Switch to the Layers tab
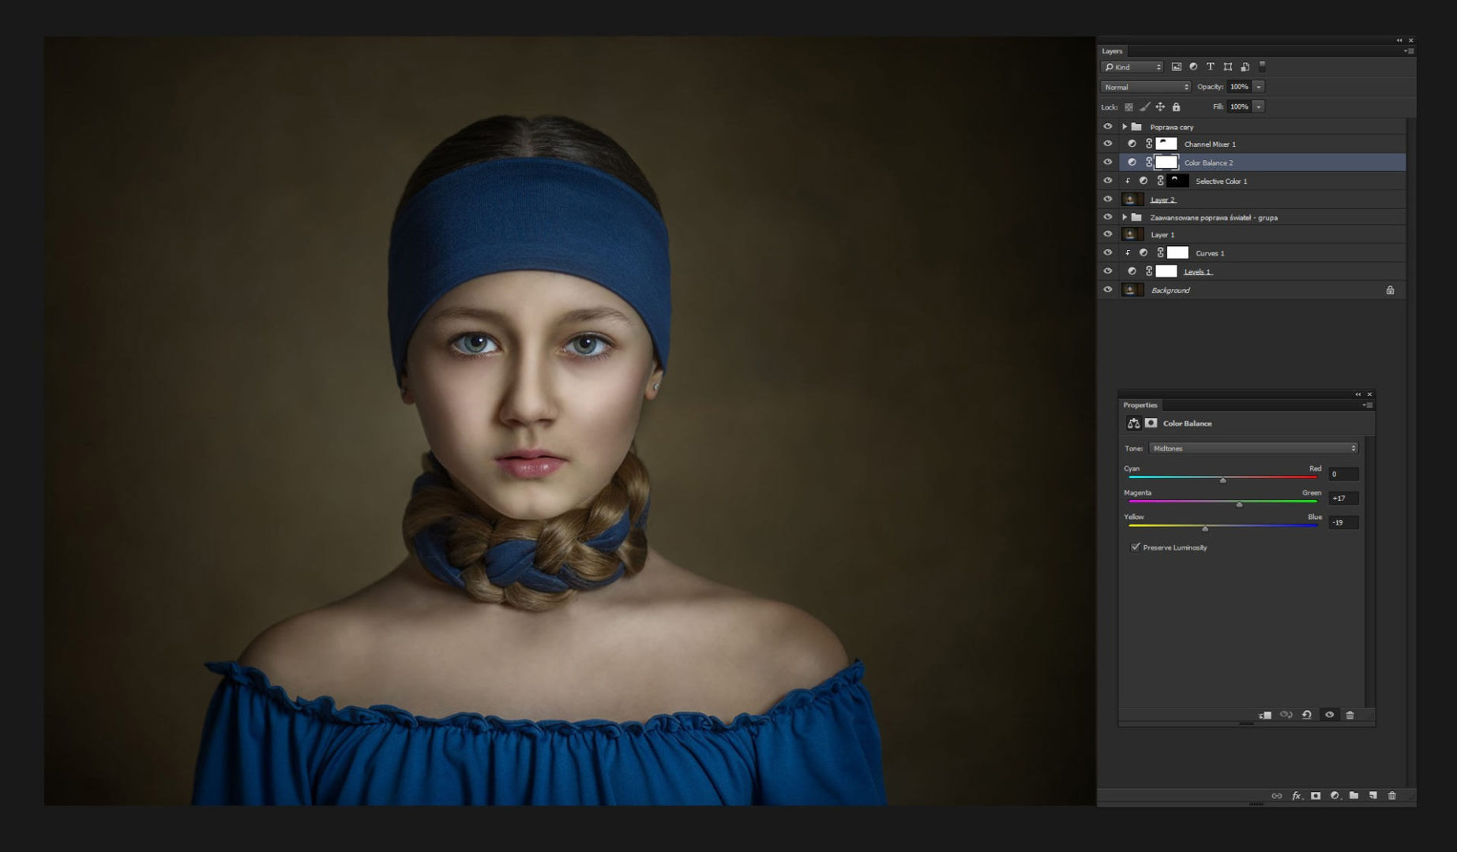The height and width of the screenshot is (852, 1457). click(1113, 50)
